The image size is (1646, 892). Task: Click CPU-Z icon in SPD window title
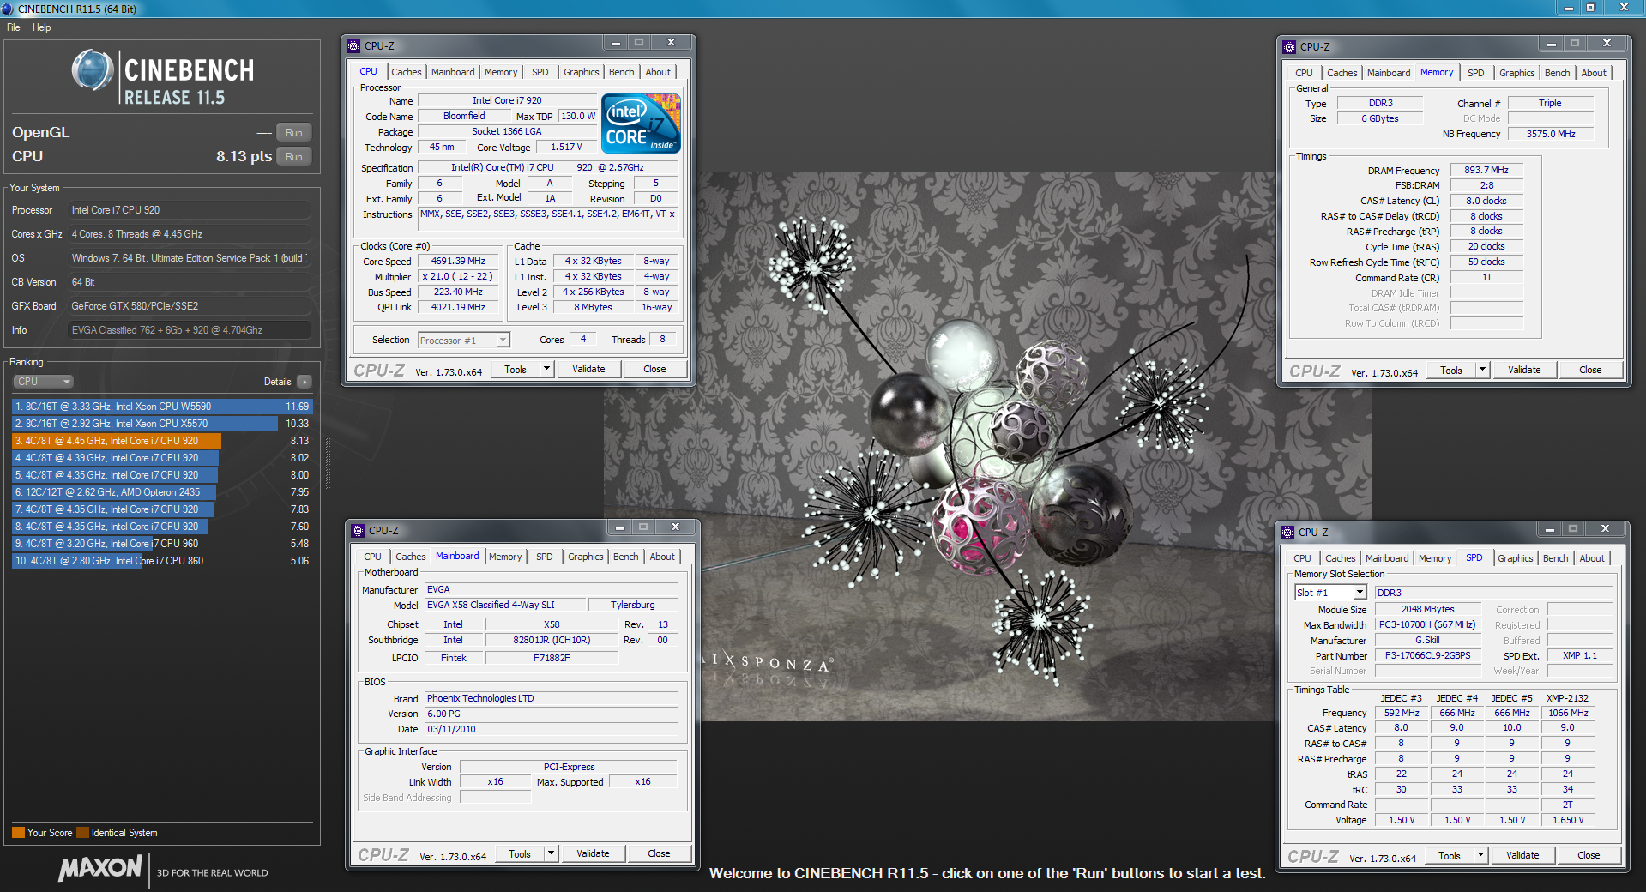(1287, 532)
